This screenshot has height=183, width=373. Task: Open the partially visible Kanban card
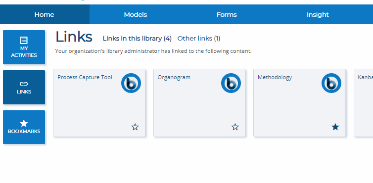tap(364, 103)
